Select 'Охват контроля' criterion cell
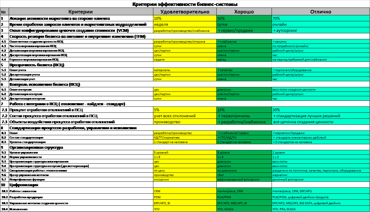Image resolution: width=370 pixels, height=212 pixels. point(80,89)
